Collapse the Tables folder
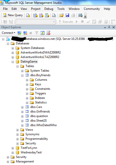116x165 pixels. click(x=17, y=66)
